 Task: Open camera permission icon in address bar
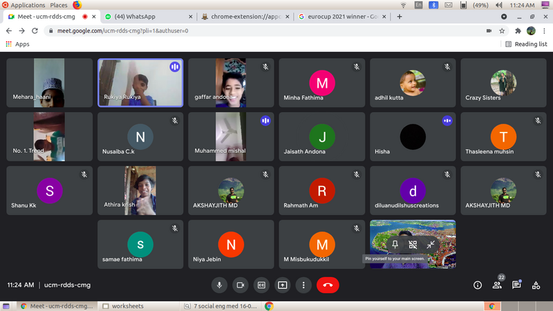pos(489,30)
